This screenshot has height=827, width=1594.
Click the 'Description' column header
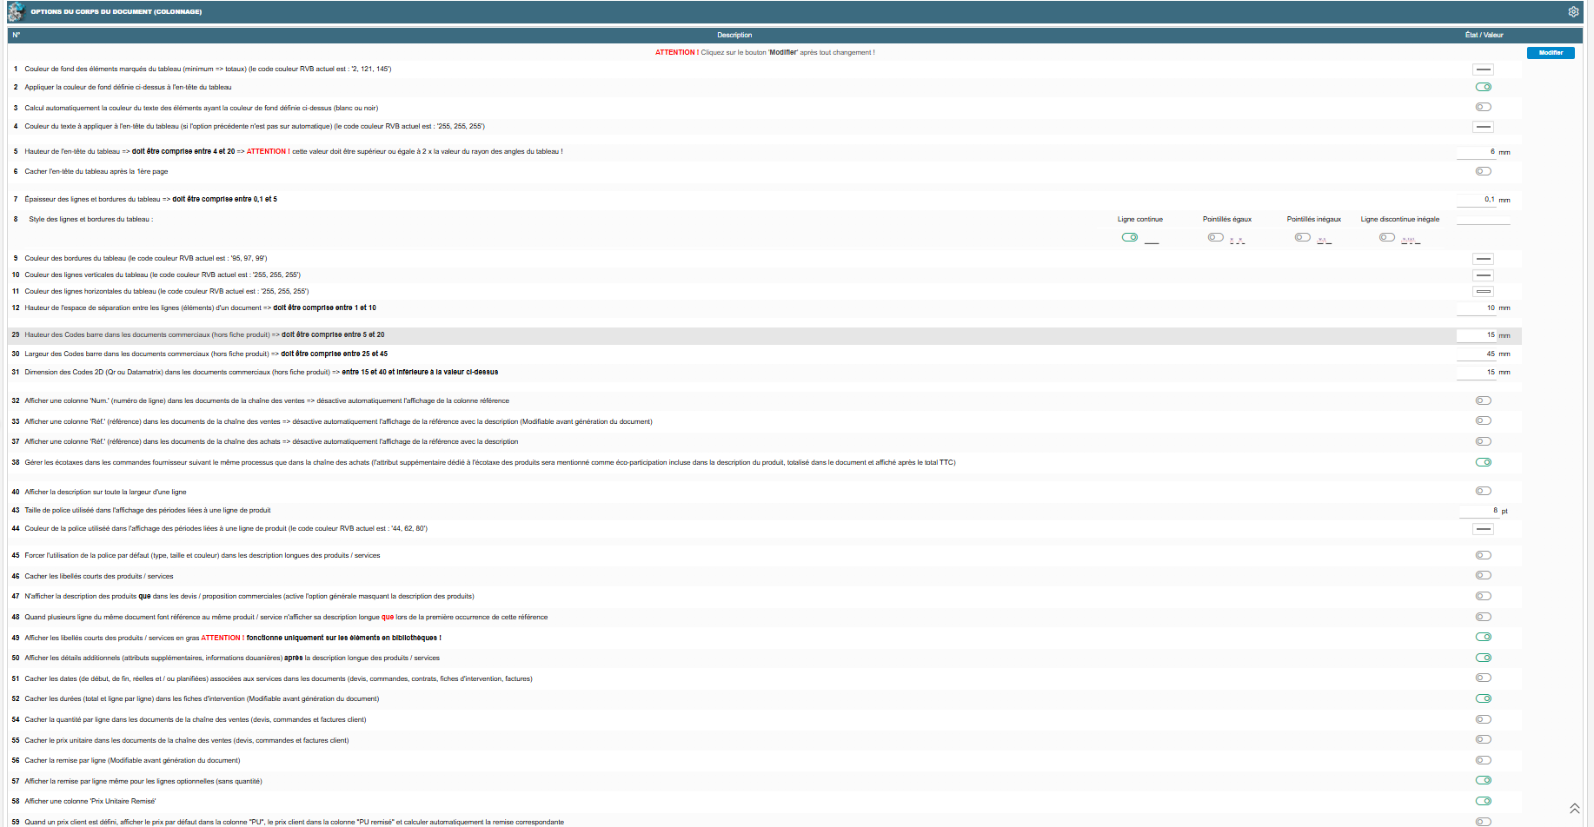point(734,36)
